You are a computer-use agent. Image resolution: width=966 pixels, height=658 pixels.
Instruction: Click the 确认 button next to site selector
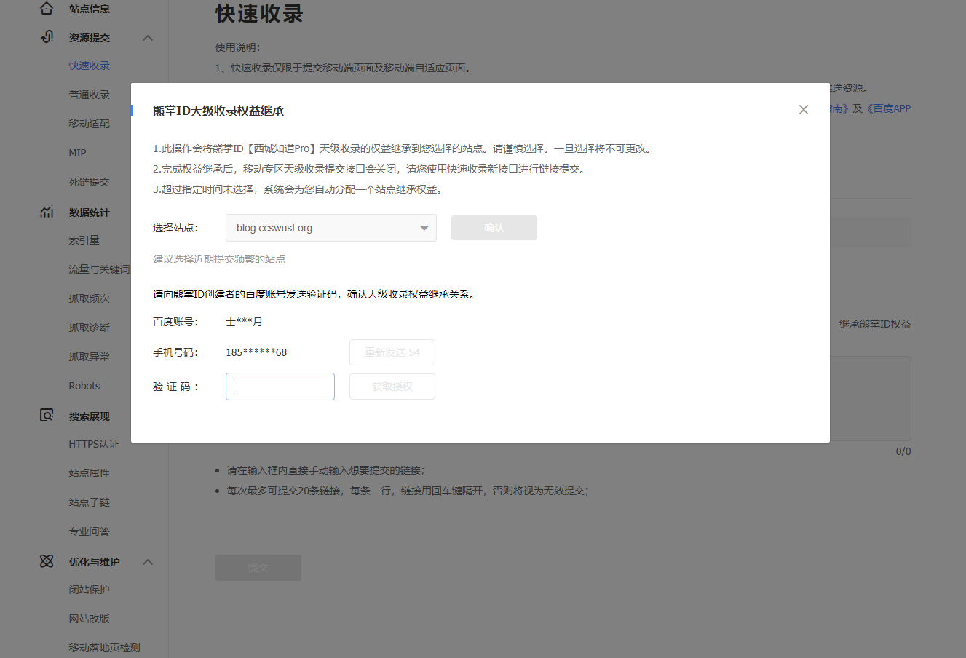[494, 228]
